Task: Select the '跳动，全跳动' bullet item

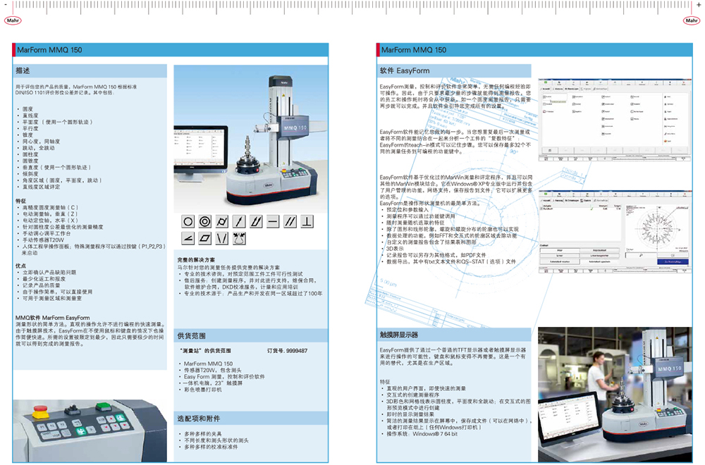Action: pyautogui.click(x=39, y=148)
